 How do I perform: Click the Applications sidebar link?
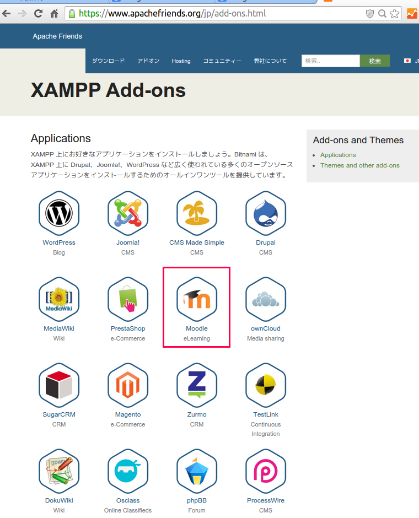(338, 155)
